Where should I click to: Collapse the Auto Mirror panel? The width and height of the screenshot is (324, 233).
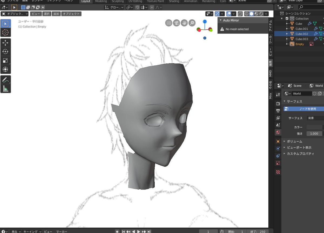click(x=220, y=20)
